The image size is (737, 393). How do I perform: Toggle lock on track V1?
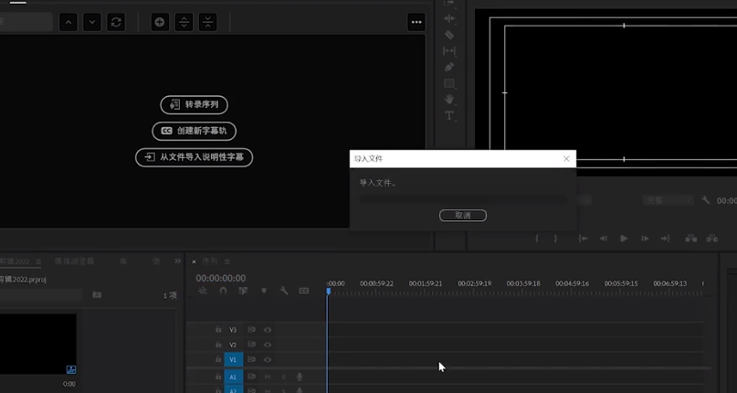(218, 359)
